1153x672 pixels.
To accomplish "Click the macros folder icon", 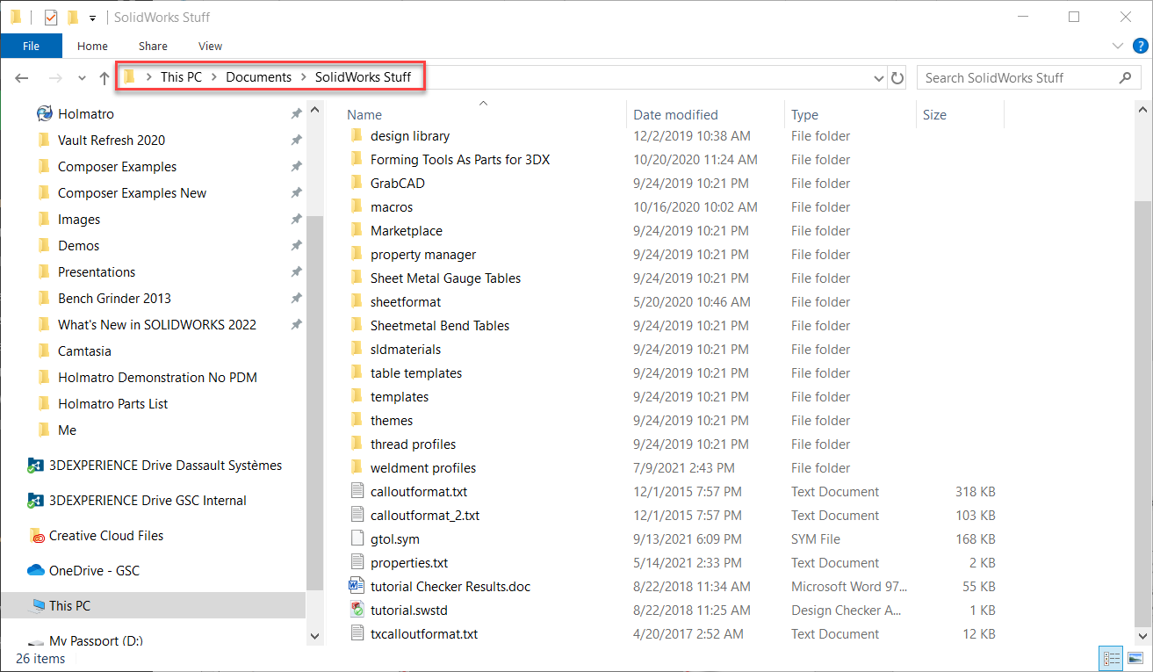I will [x=356, y=206].
